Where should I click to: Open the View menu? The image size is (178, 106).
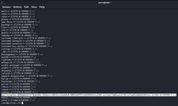[x=34, y=7]
